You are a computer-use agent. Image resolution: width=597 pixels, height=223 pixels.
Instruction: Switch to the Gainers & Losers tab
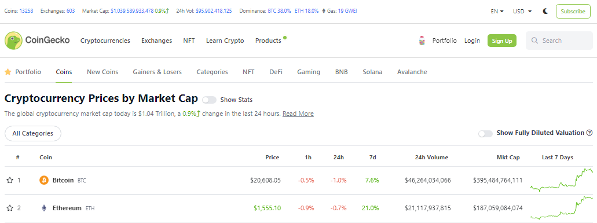click(x=158, y=72)
